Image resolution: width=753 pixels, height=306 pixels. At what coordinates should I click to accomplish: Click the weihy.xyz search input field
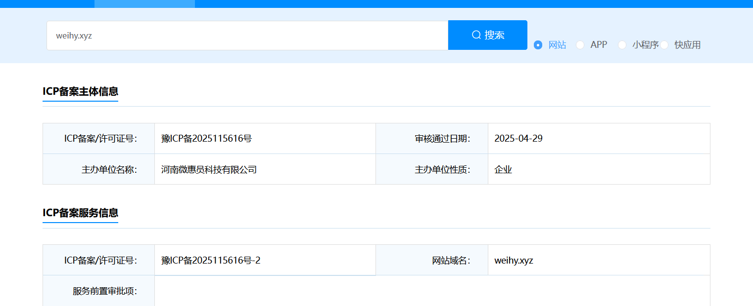[247, 36]
